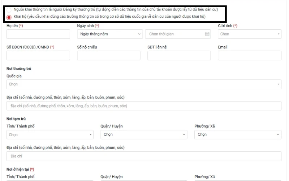The height and width of the screenshot is (181, 289).
Task: Click the 'SĐT liên hệ' input field
Action: [x=179, y=55]
